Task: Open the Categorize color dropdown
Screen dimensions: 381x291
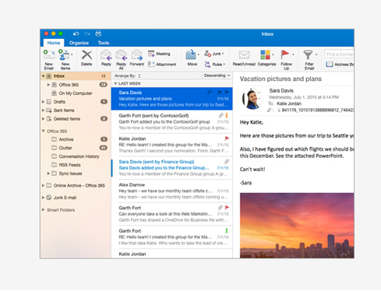Action: [273, 54]
